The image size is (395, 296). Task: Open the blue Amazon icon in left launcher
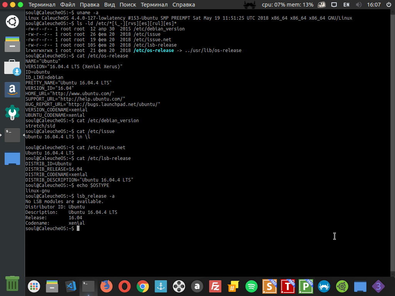[12, 90]
